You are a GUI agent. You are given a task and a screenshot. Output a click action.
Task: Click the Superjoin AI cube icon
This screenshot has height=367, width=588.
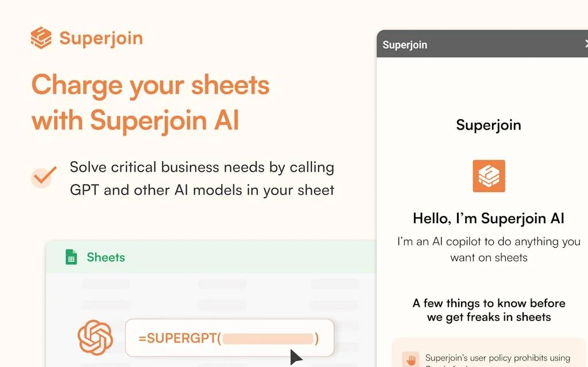[488, 176]
